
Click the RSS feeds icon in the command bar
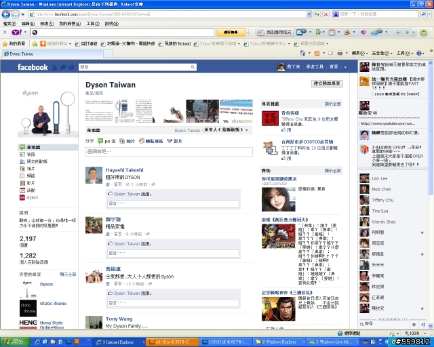(317, 53)
